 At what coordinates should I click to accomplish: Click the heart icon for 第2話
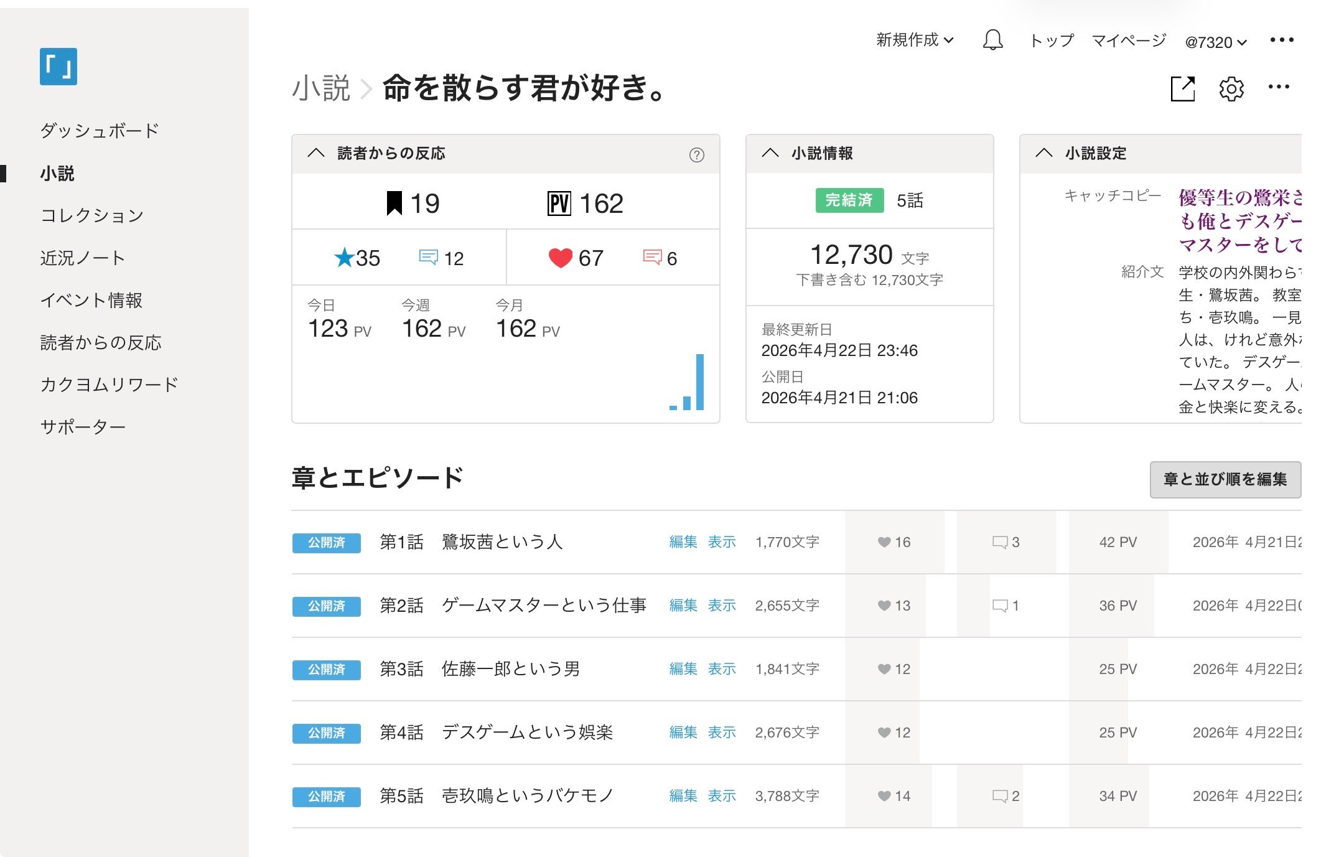[x=884, y=606]
